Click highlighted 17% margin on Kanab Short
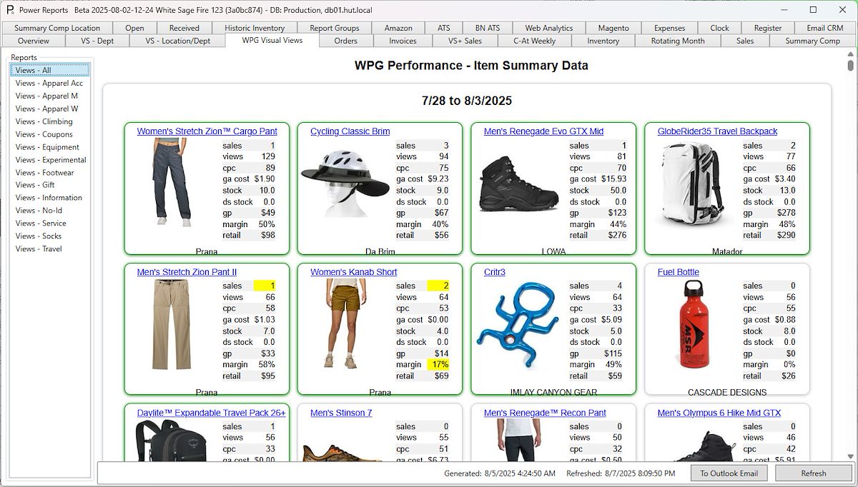 point(438,365)
